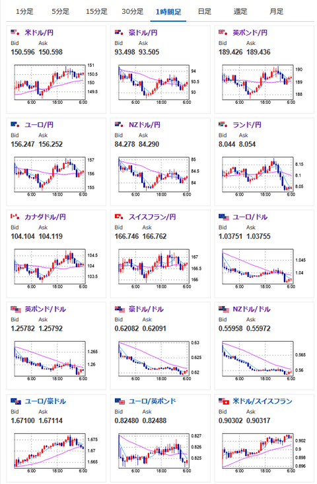The image size is (317, 484).
Task: Click the EU/US flag icon beside ユーロ/ドル
Action: click(x=224, y=217)
